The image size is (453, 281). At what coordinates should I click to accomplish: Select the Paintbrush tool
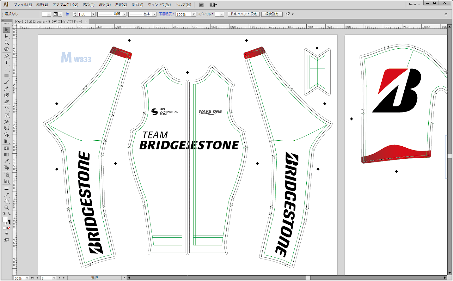pos(7,82)
